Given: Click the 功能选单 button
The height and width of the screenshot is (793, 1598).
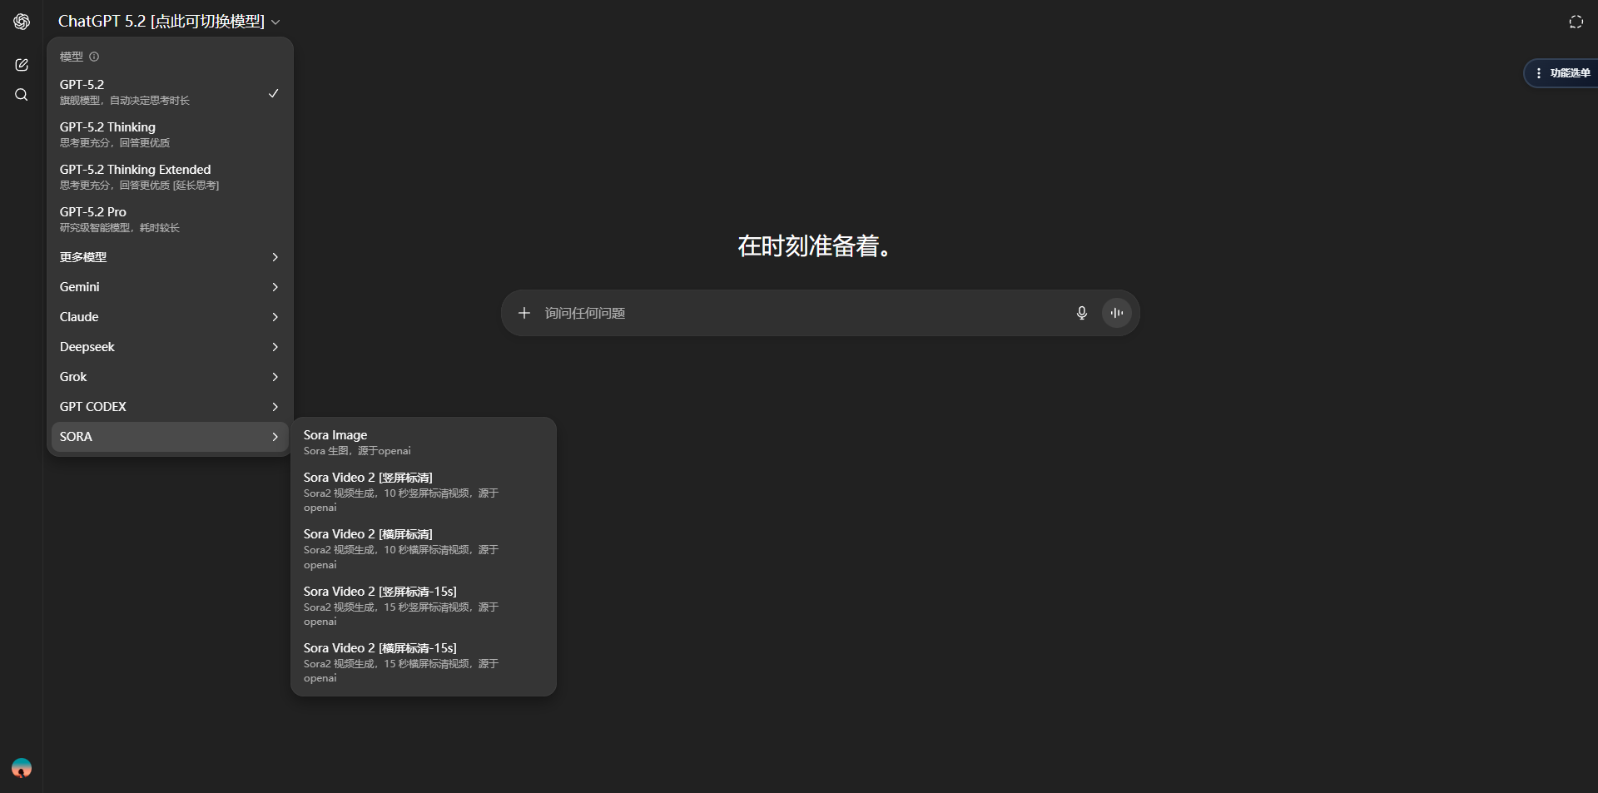Looking at the screenshot, I should point(1562,73).
